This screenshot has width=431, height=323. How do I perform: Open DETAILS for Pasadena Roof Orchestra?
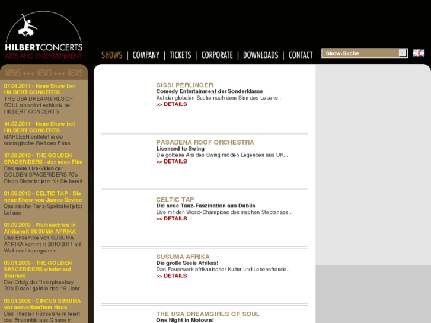point(171,161)
